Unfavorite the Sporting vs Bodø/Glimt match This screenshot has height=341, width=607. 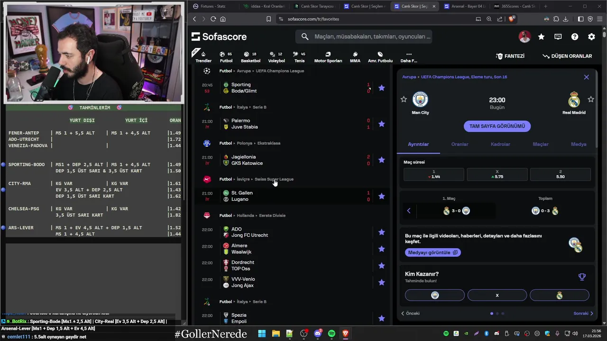[381, 88]
